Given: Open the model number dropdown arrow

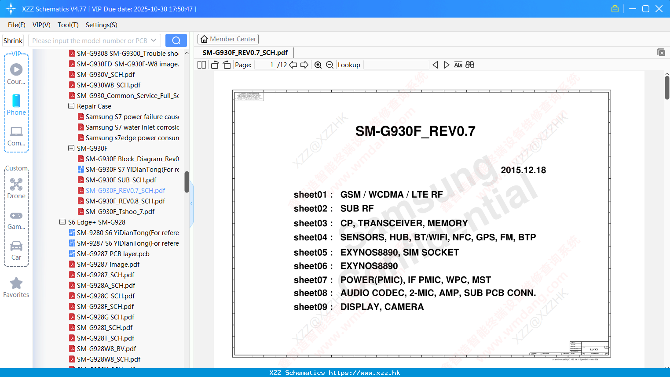Looking at the screenshot, I should pos(154,40).
